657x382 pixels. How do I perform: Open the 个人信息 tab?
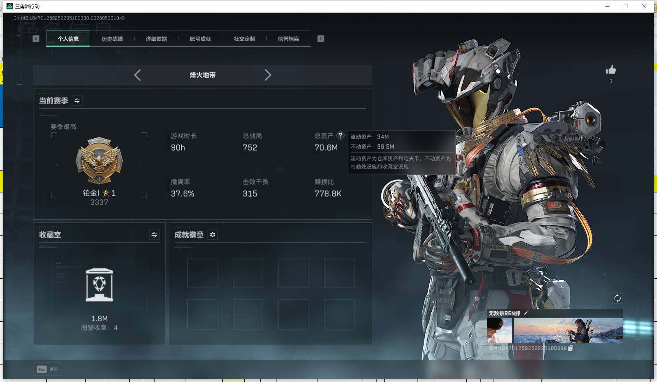[68, 39]
